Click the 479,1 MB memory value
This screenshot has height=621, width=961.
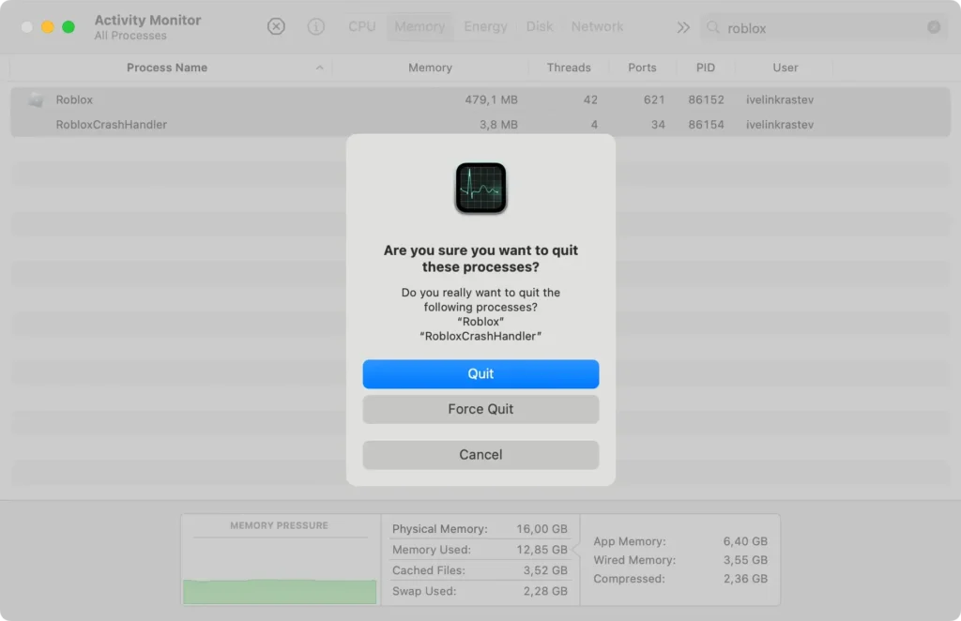(491, 99)
